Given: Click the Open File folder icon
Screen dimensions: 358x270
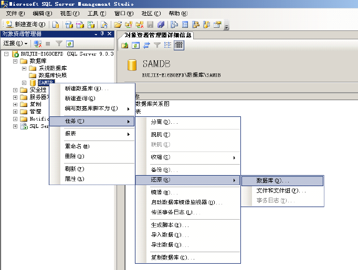Looking at the screenshot, I should coord(118,25).
